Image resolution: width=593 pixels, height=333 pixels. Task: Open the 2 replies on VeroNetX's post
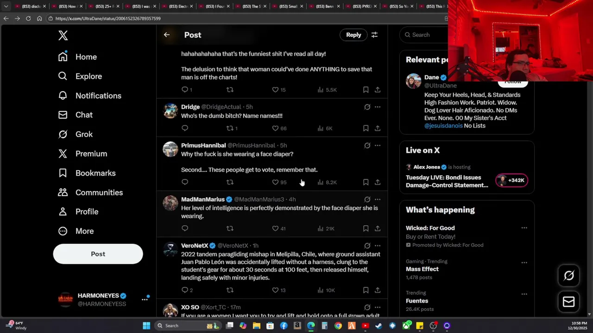(x=187, y=290)
